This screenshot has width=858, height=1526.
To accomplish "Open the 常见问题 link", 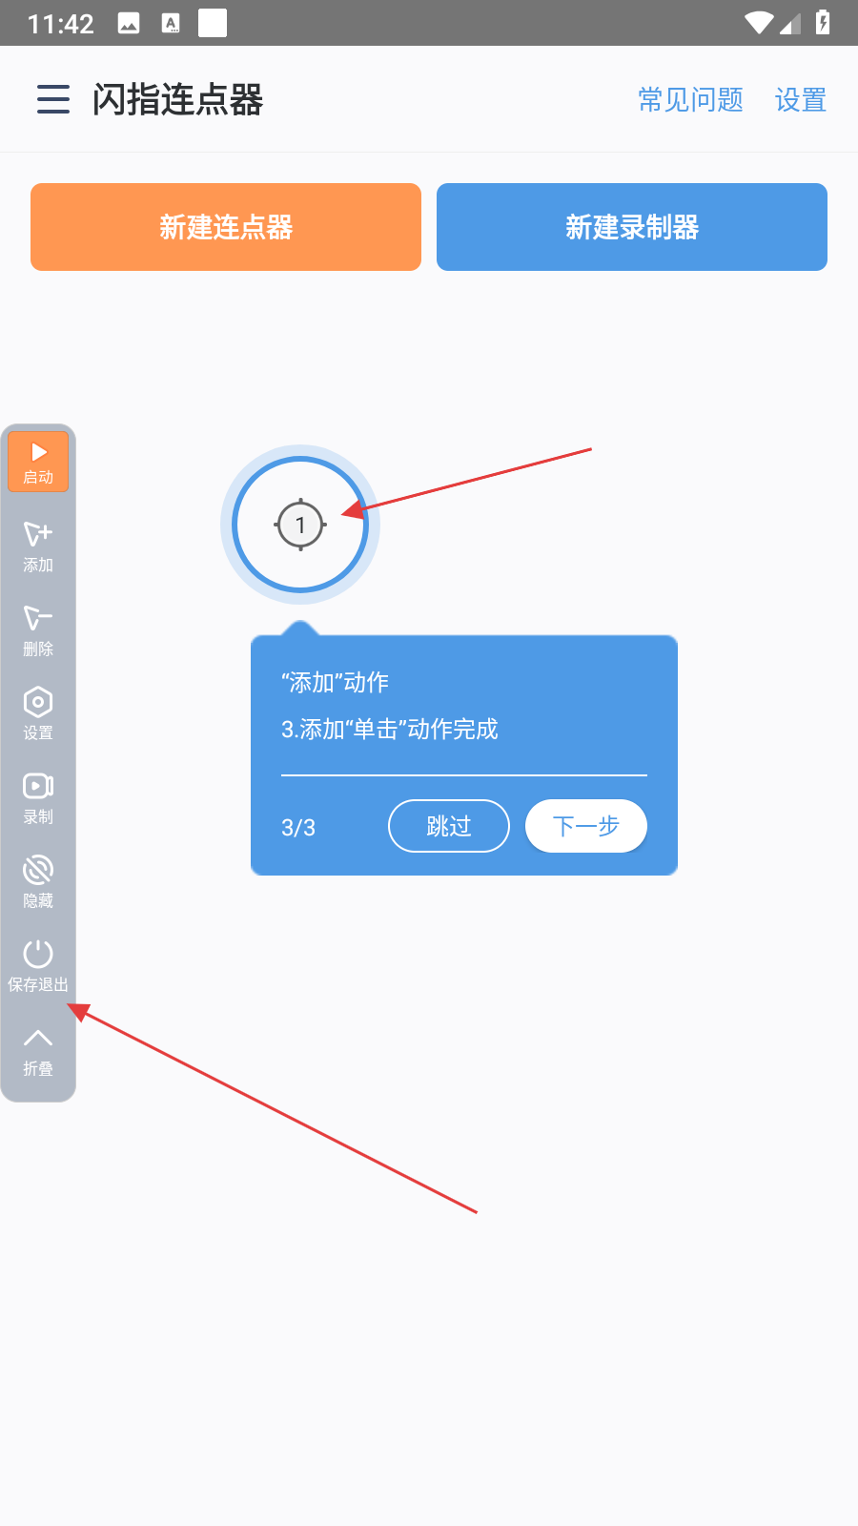I will 690,99.
